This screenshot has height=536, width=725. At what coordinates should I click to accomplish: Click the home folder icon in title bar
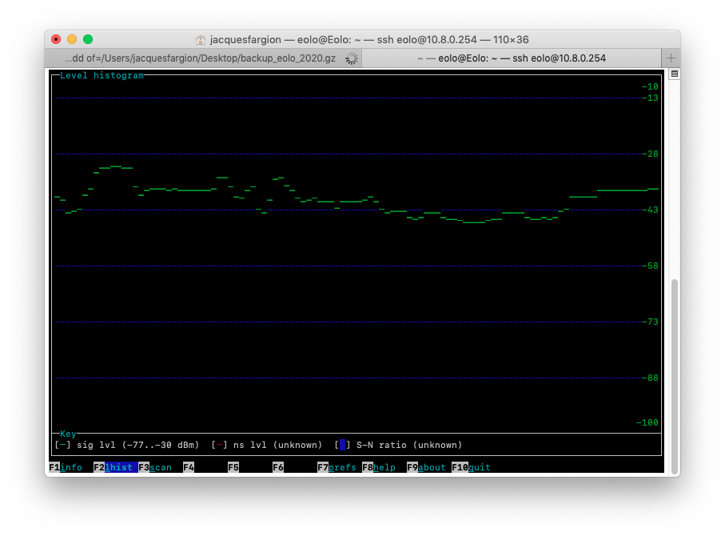(x=200, y=40)
